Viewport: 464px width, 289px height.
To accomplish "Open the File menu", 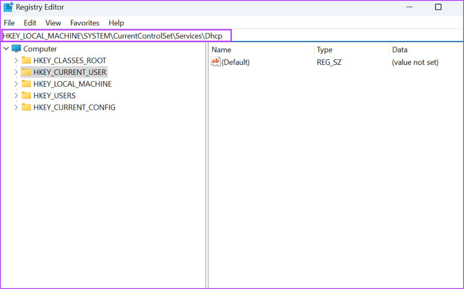I will pyautogui.click(x=9, y=23).
